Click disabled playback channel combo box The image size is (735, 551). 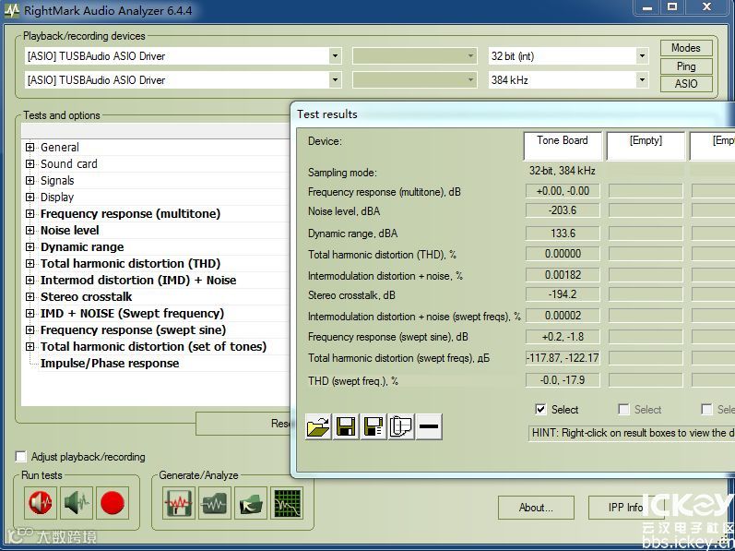tap(414, 55)
